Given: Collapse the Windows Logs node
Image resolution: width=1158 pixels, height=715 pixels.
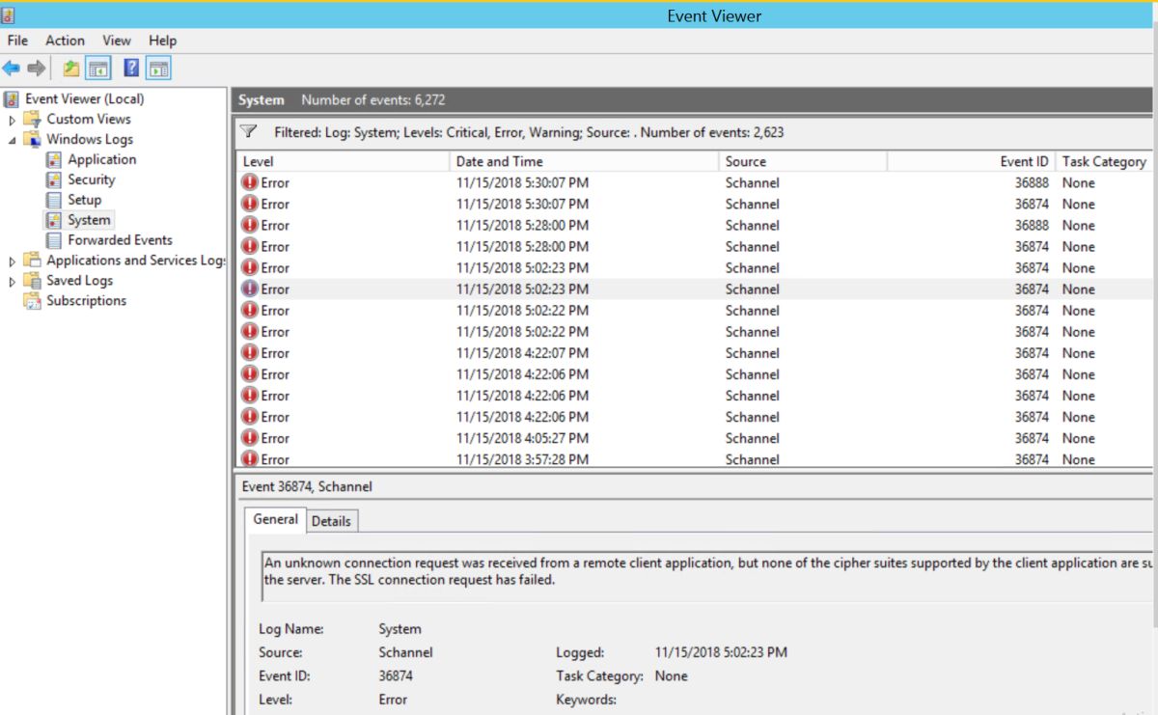Looking at the screenshot, I should pos(13,140).
